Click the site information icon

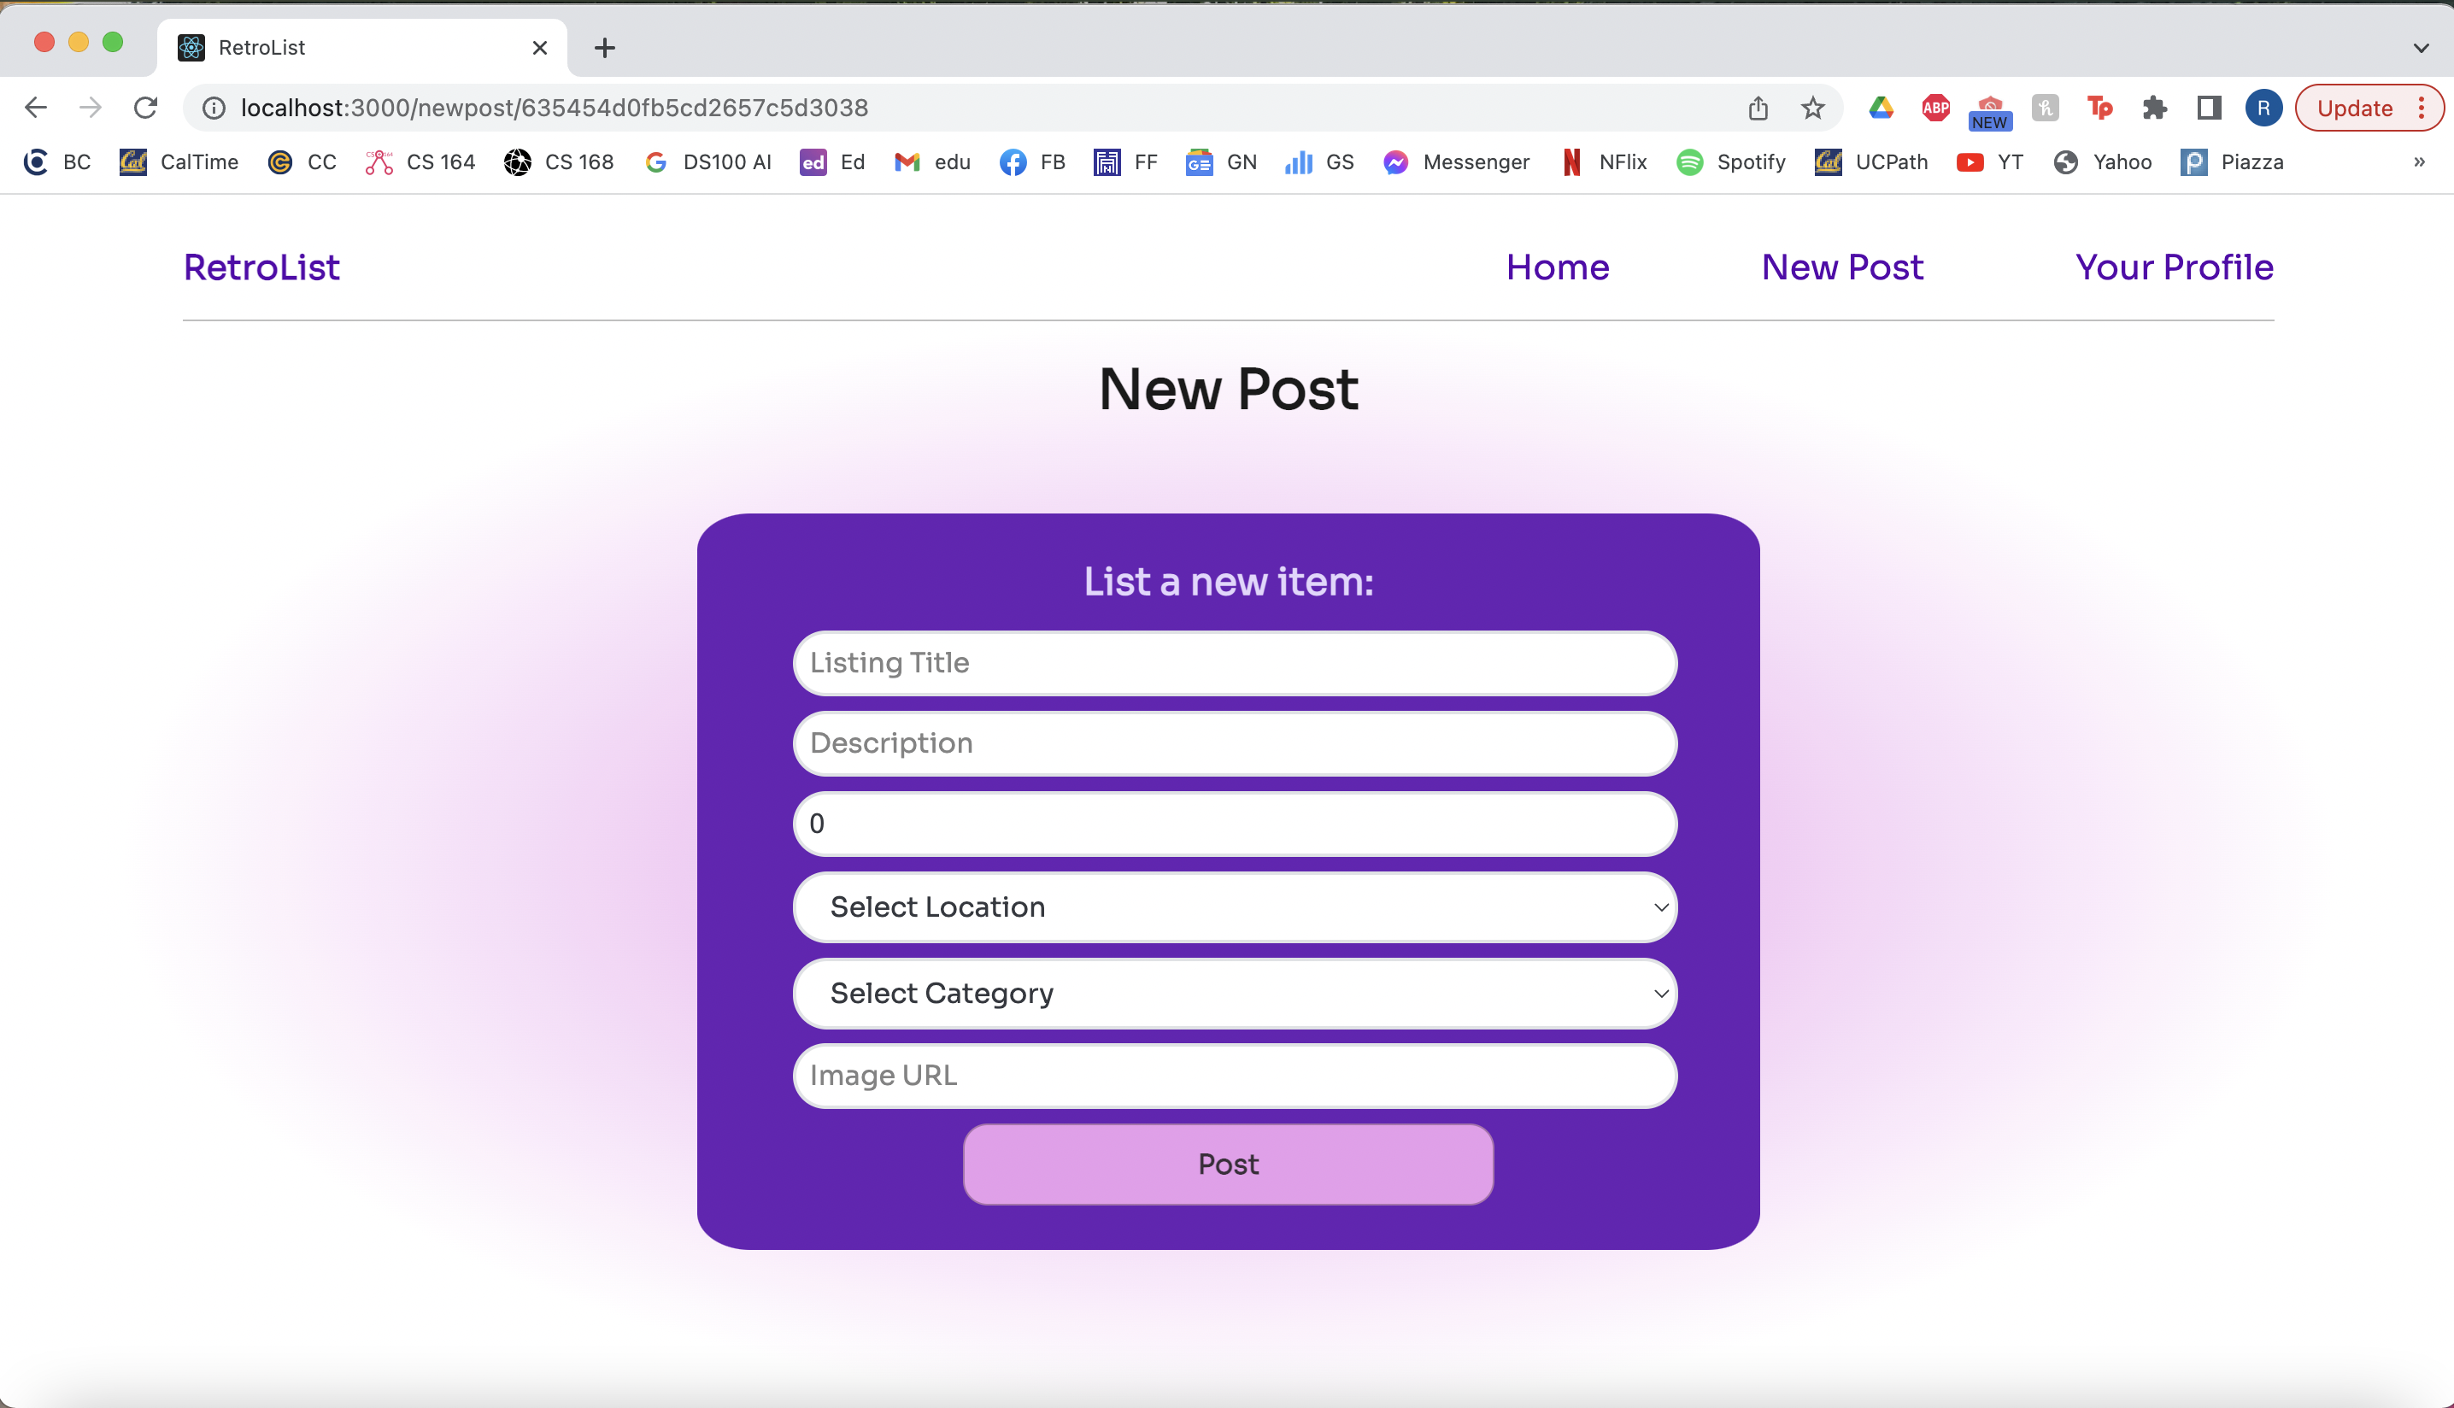click(x=214, y=108)
